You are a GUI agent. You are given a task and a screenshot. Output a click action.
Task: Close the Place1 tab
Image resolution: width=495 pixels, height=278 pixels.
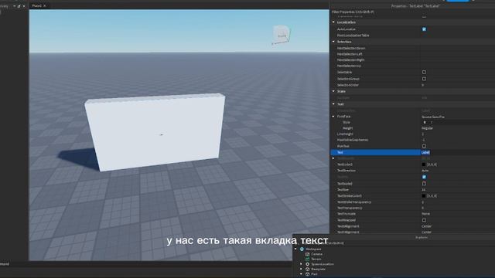coord(45,5)
